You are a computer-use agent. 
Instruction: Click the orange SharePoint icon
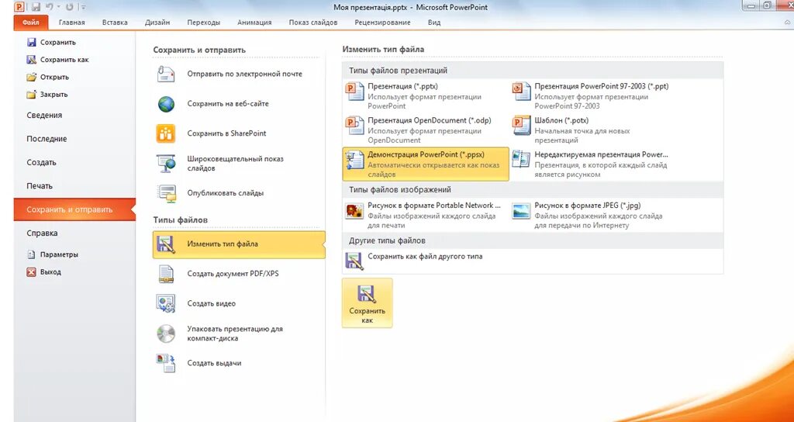166,133
